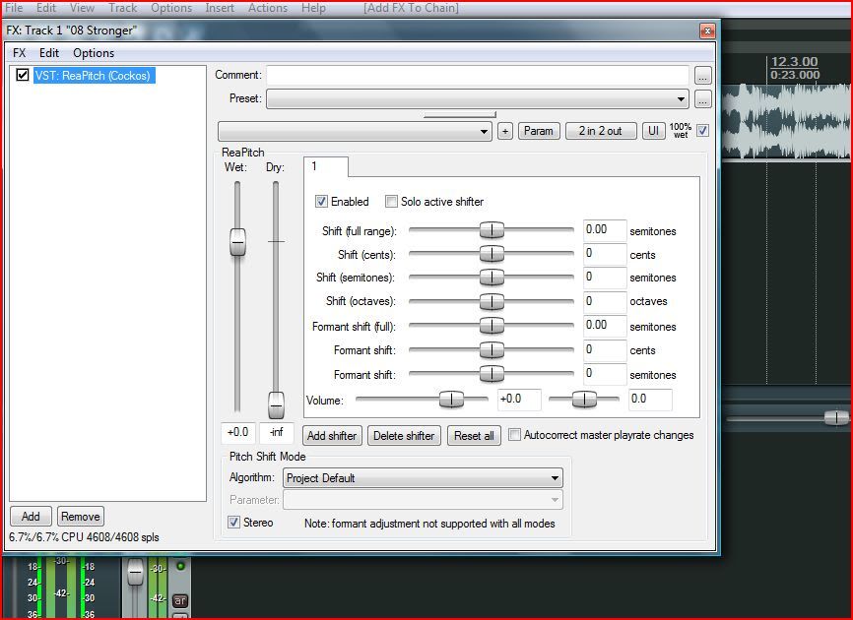Close the FX: Track 1 window
Image resolution: width=853 pixels, height=620 pixels.
tap(707, 31)
